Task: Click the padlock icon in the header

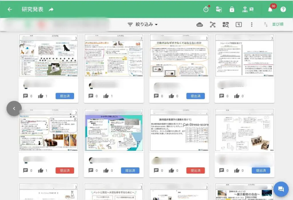Action: (x=232, y=9)
